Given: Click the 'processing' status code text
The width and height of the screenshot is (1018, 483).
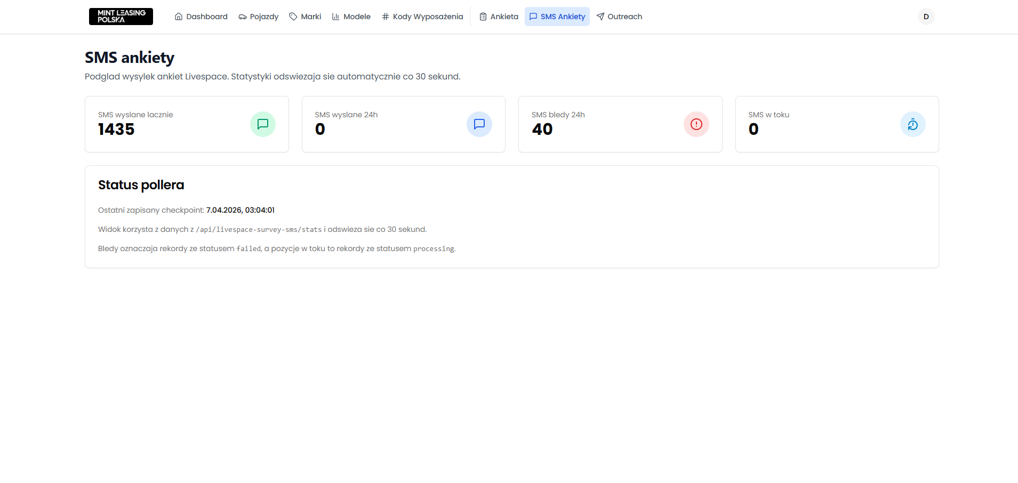Looking at the screenshot, I should click(x=434, y=249).
